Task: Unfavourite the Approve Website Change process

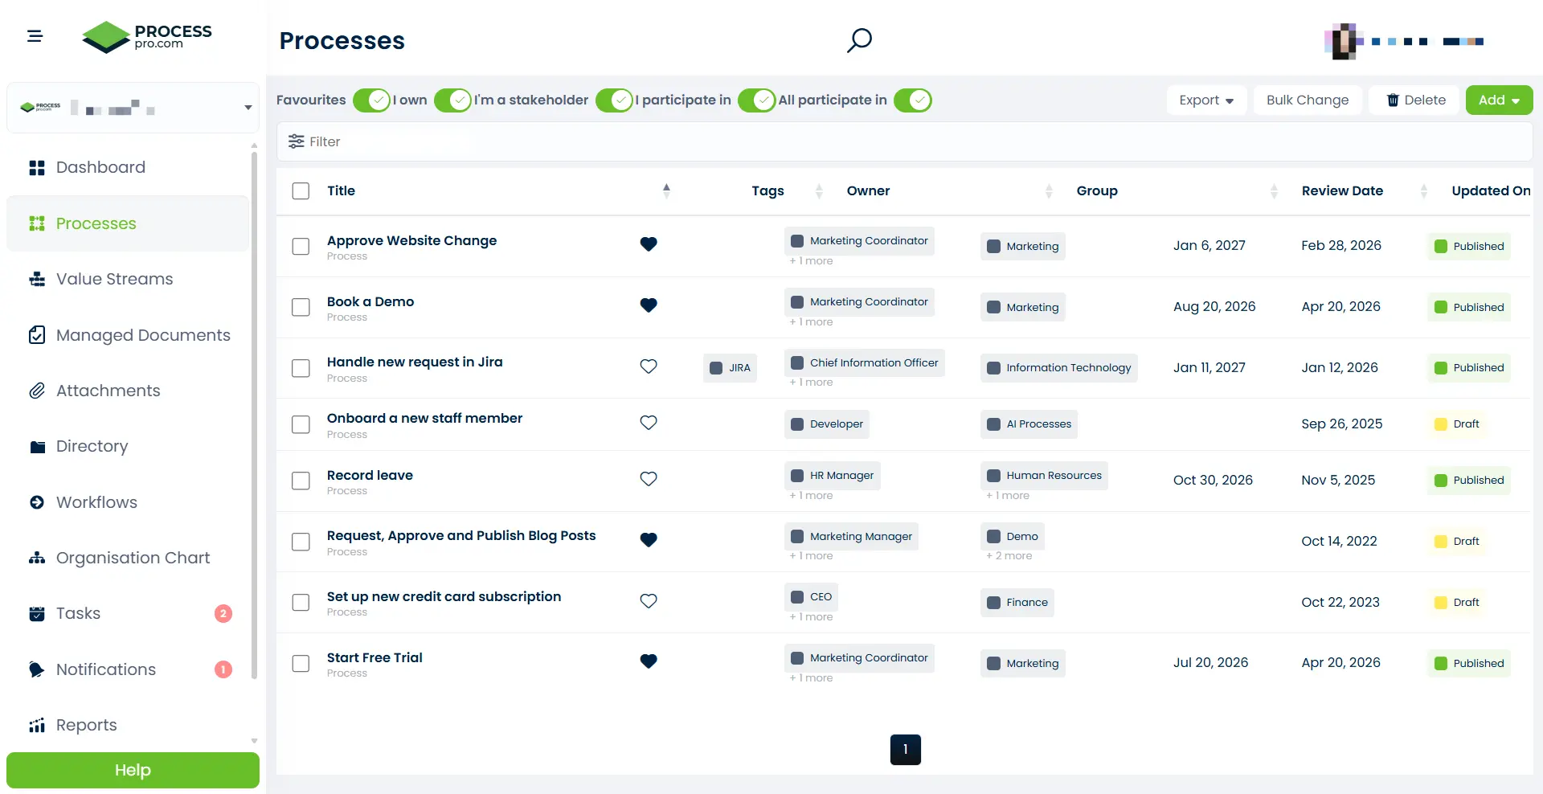Action: 649,244
